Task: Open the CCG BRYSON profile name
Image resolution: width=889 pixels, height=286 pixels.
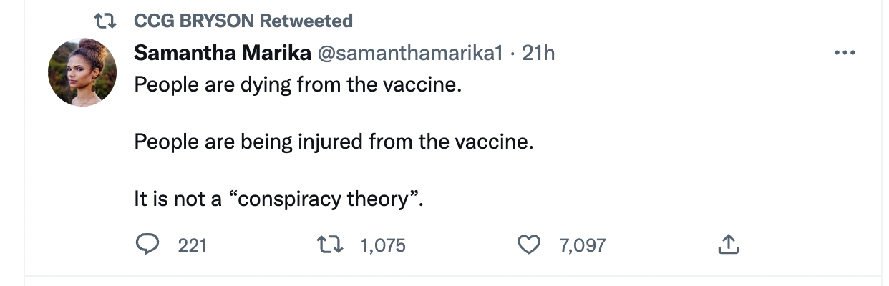Action: click(194, 21)
